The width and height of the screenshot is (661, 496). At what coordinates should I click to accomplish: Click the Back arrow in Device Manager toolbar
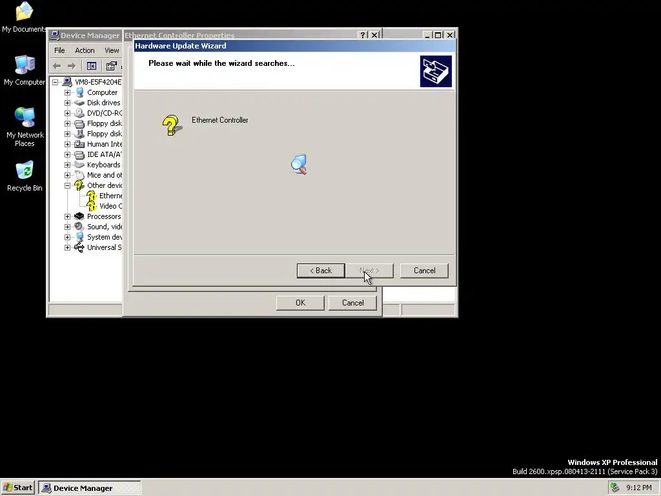click(57, 66)
